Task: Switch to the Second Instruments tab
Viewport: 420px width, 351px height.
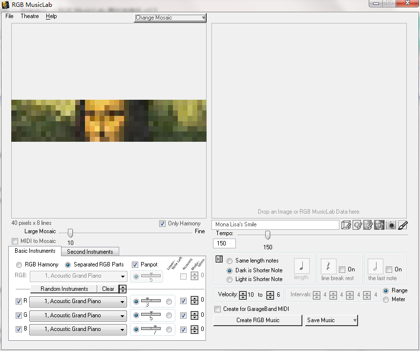Action: [x=90, y=252]
